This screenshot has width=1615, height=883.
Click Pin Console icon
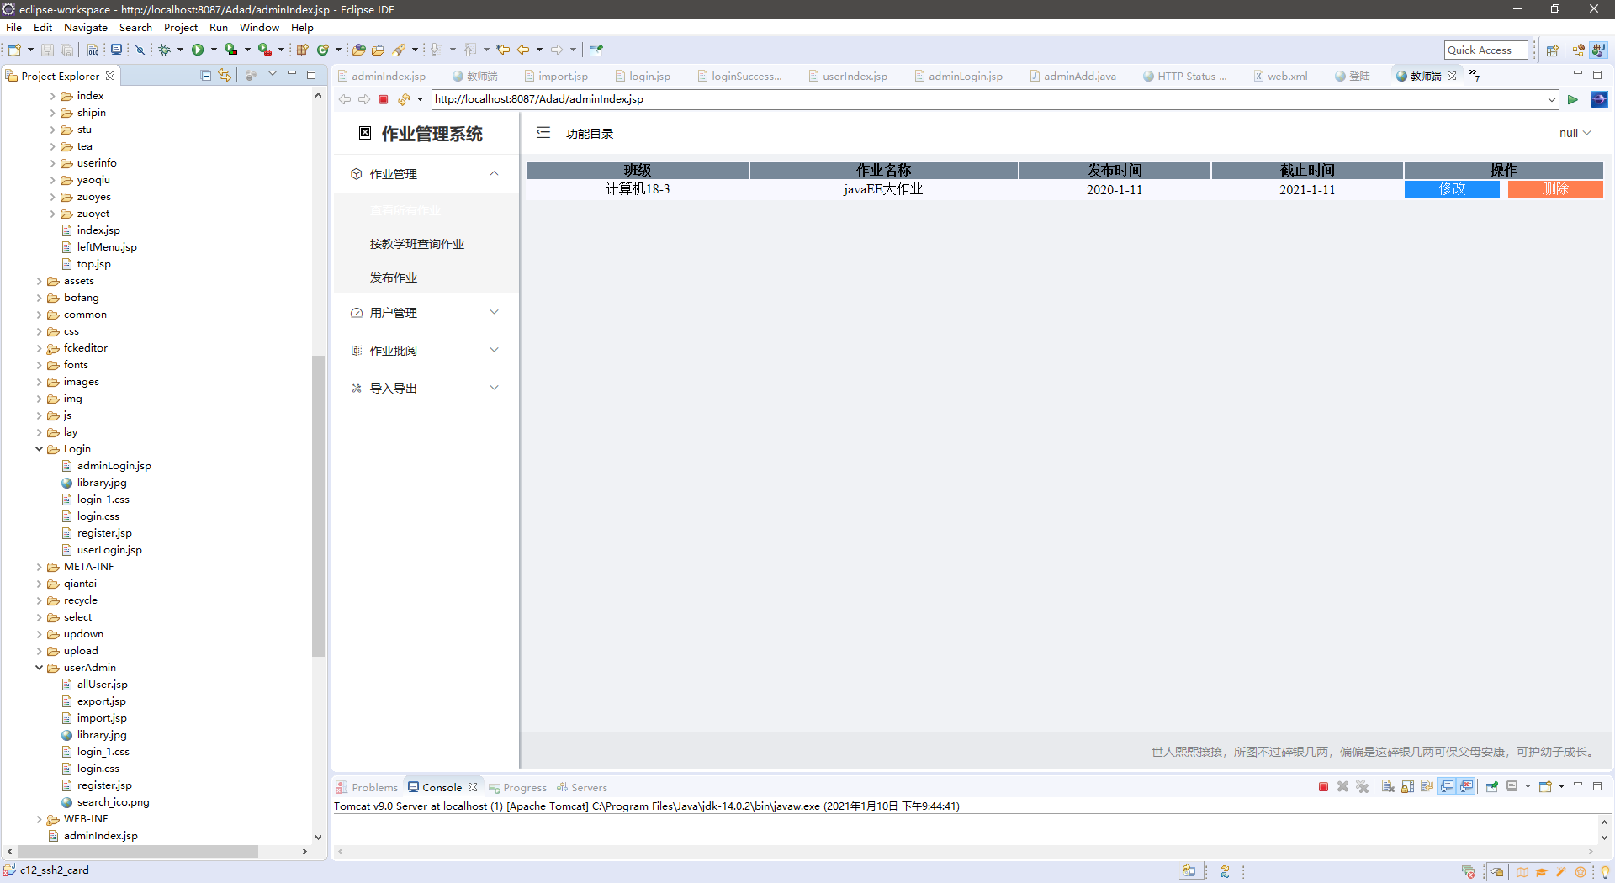click(x=1491, y=787)
